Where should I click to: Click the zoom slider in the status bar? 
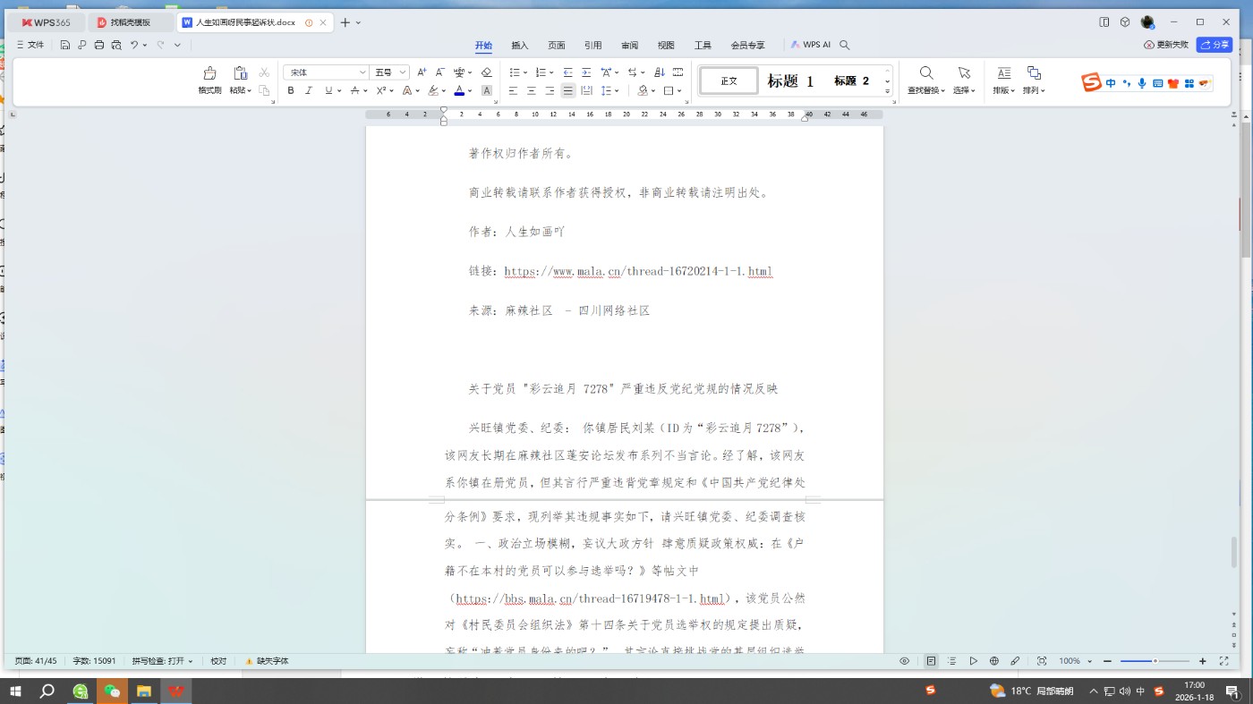coord(1155,661)
